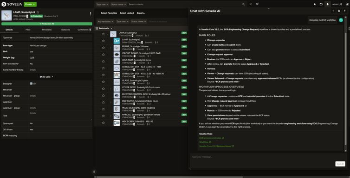The height and width of the screenshot is (178, 350).
Task: Click the PLUG cable coupling thumbnail
Action: [x=117, y=109]
